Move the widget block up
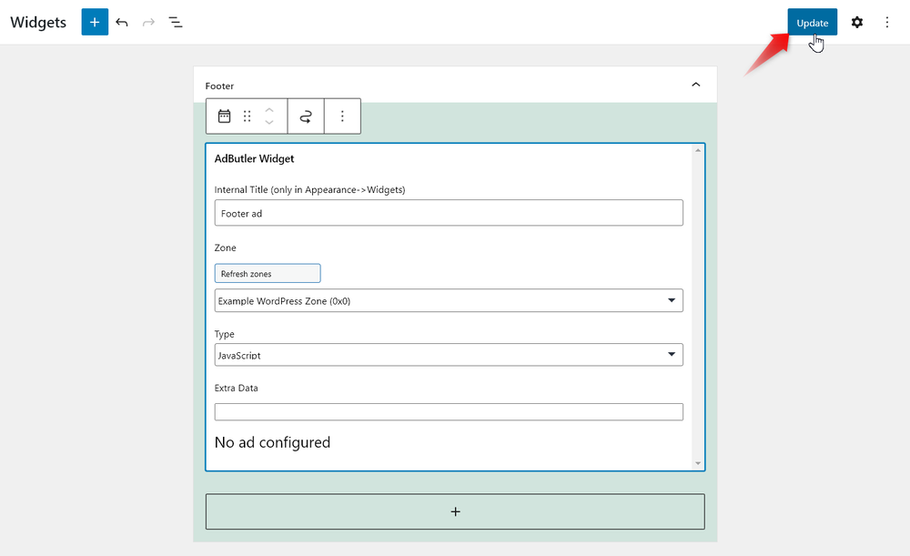The width and height of the screenshot is (910, 556). point(269,110)
